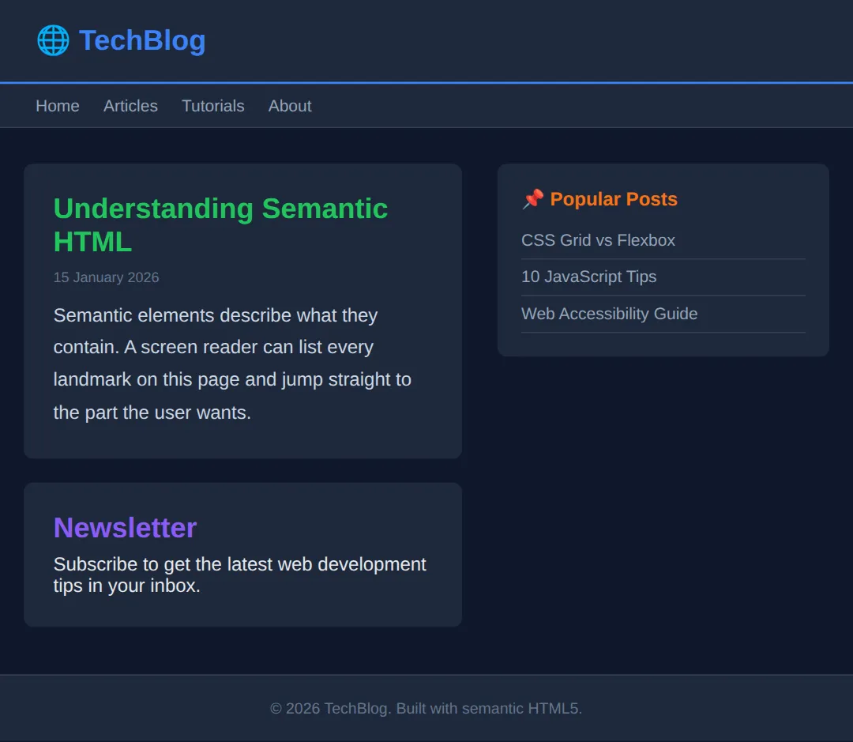Image resolution: width=853 pixels, height=742 pixels.
Task: Open the 10 JavaScript Tips post
Action: 588,277
